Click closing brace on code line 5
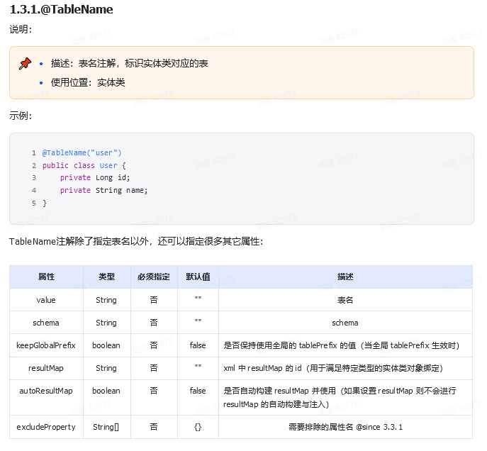The height and width of the screenshot is (451, 487). coord(45,203)
